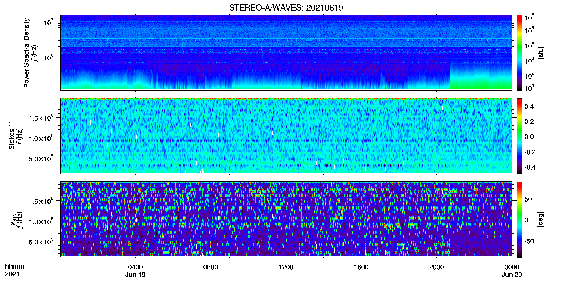Click the Power Spectral Density axis label
Image resolution: width=572 pixels, height=295 pixels.
coord(26,53)
